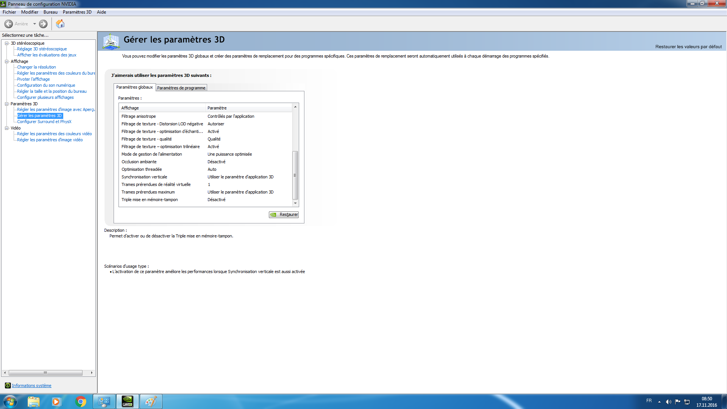Click the network tray icon
This screenshot has height=409, width=727.
[x=687, y=402]
